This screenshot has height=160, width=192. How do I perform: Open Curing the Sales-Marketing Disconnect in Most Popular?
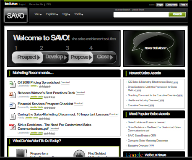[x=148, y=141]
